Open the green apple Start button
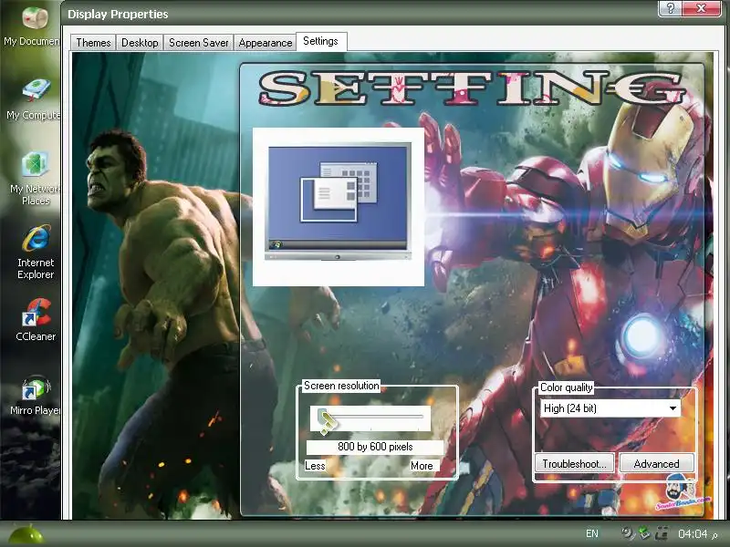 coord(27,534)
